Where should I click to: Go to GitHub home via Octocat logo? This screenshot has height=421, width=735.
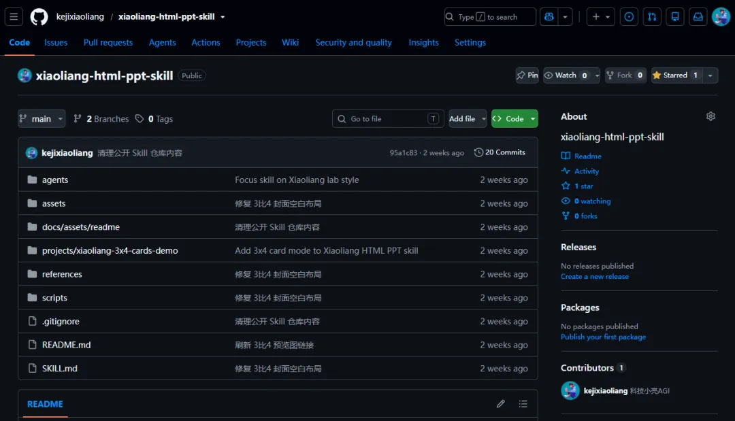click(x=39, y=17)
